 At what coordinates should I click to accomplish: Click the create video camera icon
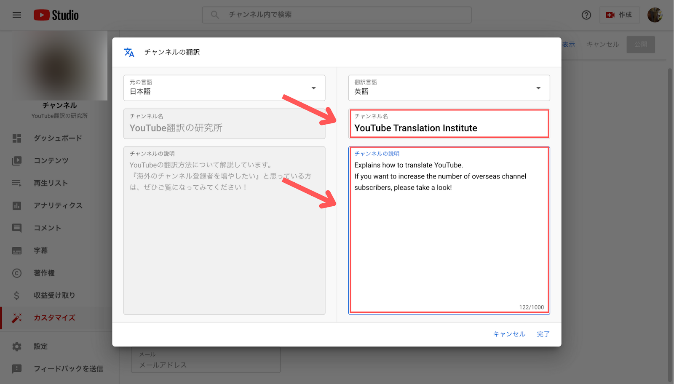(x=610, y=15)
